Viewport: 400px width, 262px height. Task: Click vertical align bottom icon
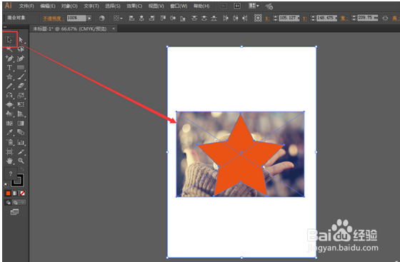(x=183, y=19)
